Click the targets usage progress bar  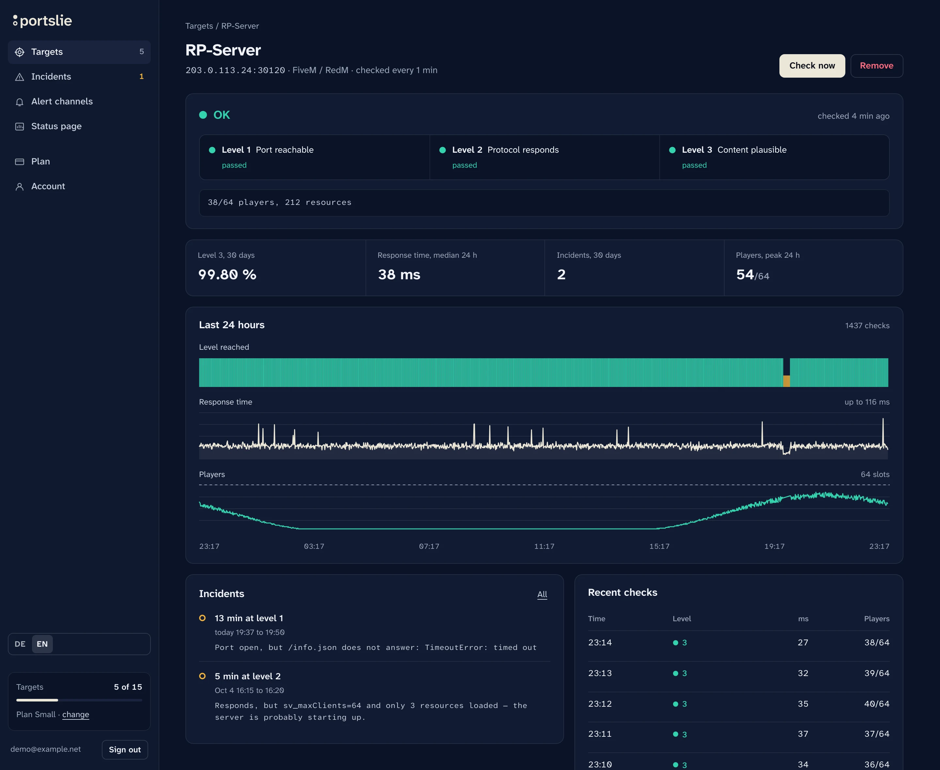coord(79,700)
